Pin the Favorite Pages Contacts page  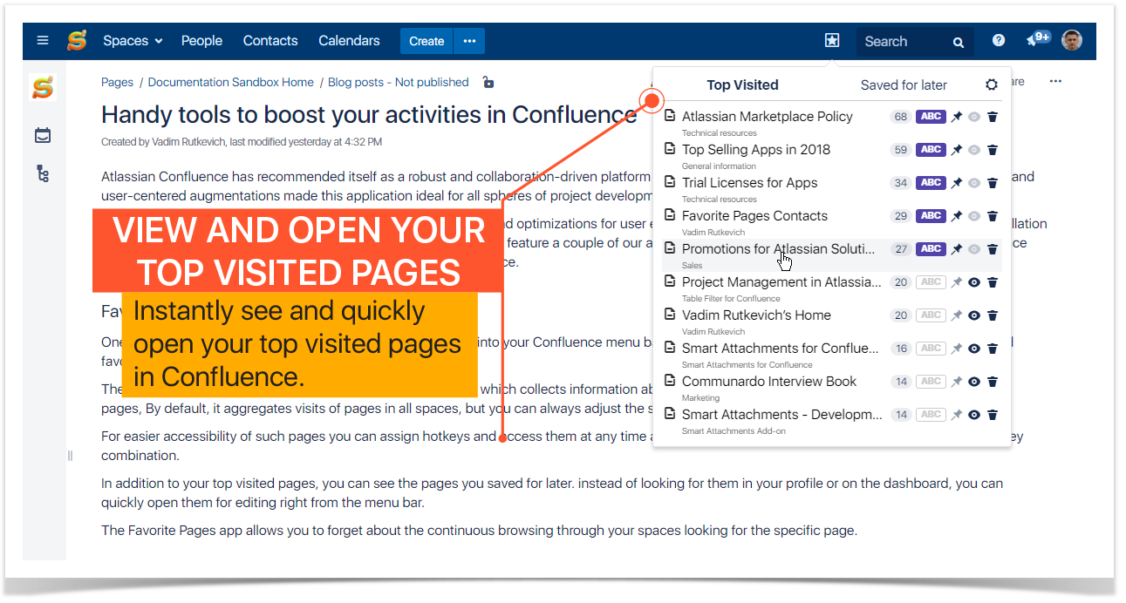(x=957, y=216)
